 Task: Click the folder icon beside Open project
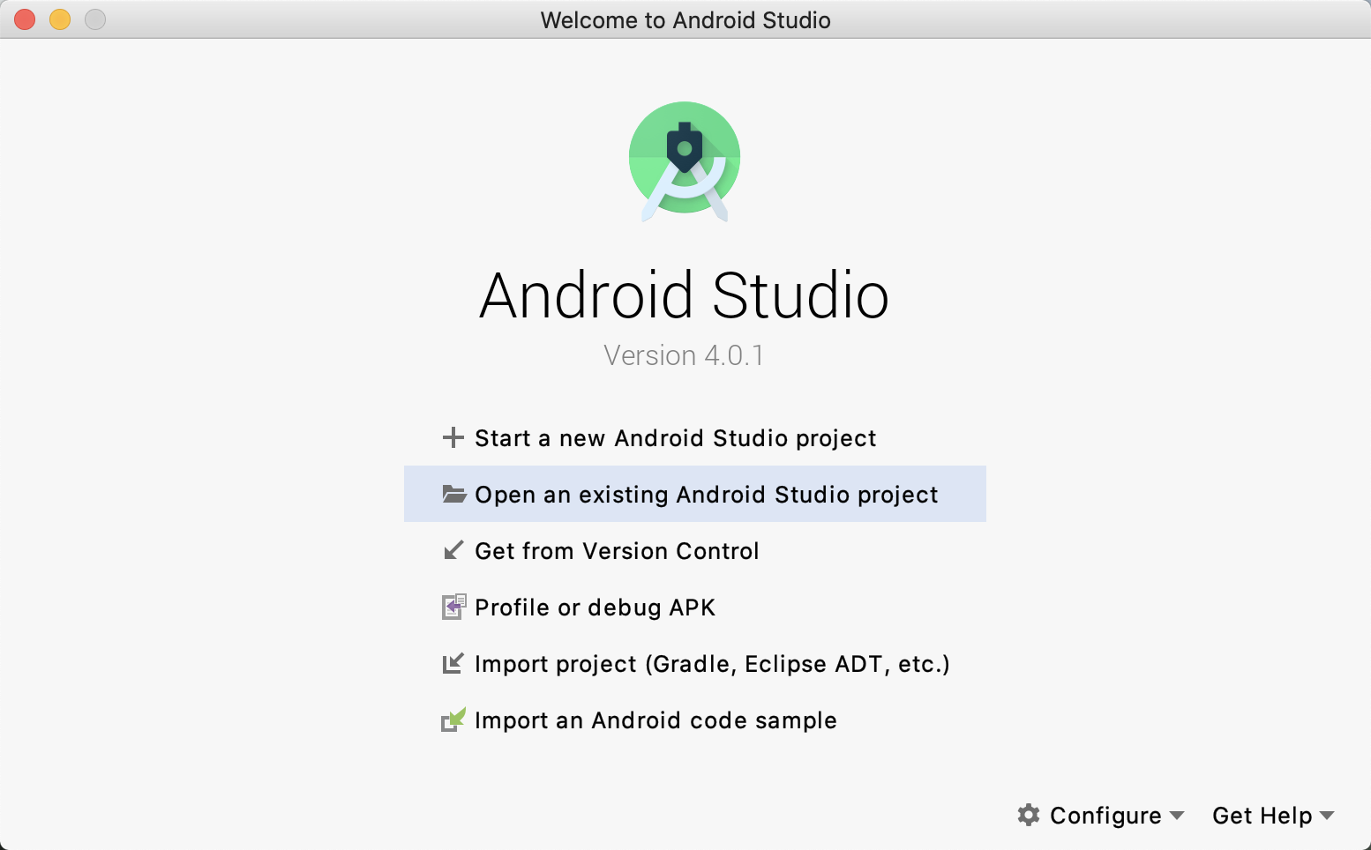click(453, 494)
